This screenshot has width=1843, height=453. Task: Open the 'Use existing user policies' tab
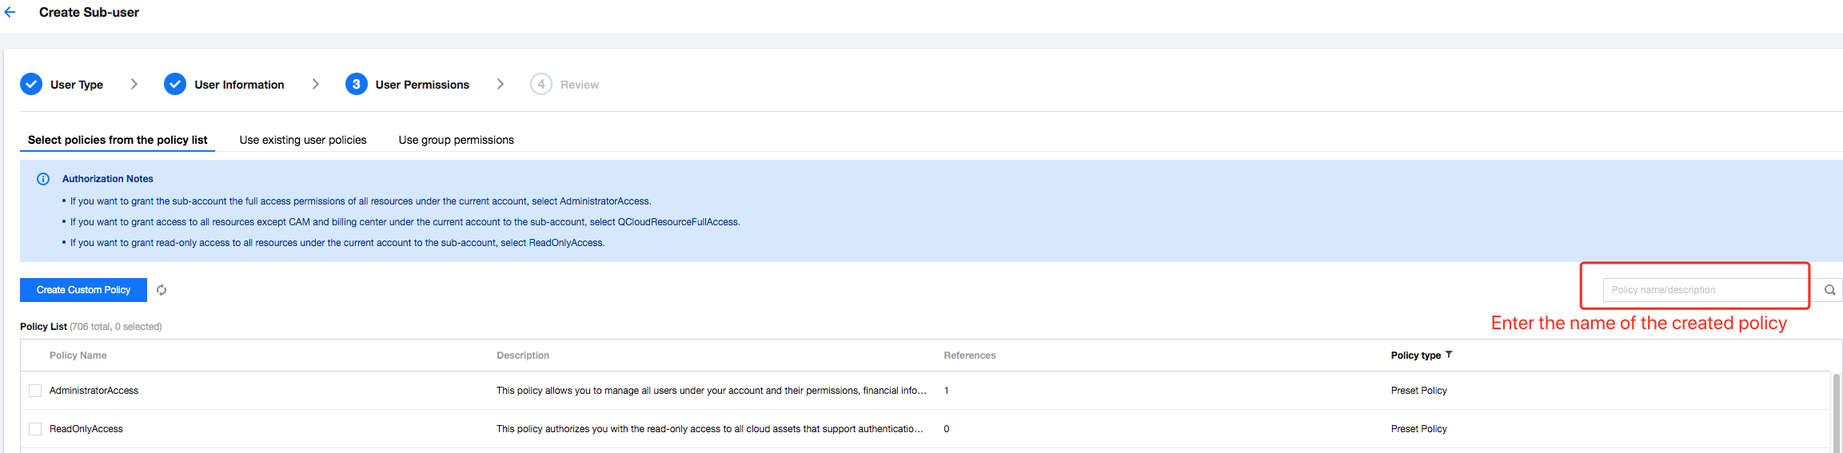click(x=303, y=140)
